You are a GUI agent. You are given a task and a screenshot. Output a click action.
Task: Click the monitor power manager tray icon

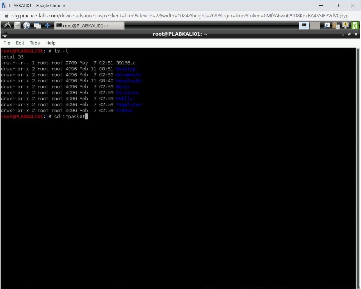[345, 26]
